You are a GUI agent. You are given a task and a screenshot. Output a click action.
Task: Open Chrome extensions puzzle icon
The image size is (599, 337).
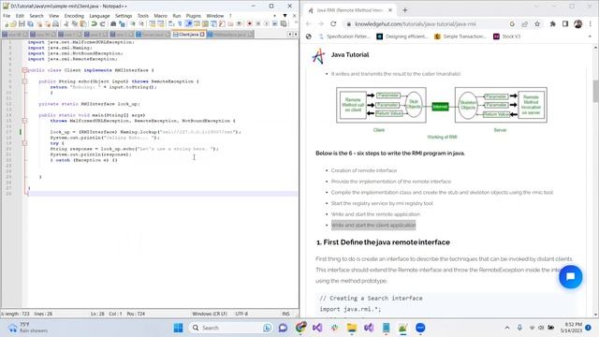553,24
